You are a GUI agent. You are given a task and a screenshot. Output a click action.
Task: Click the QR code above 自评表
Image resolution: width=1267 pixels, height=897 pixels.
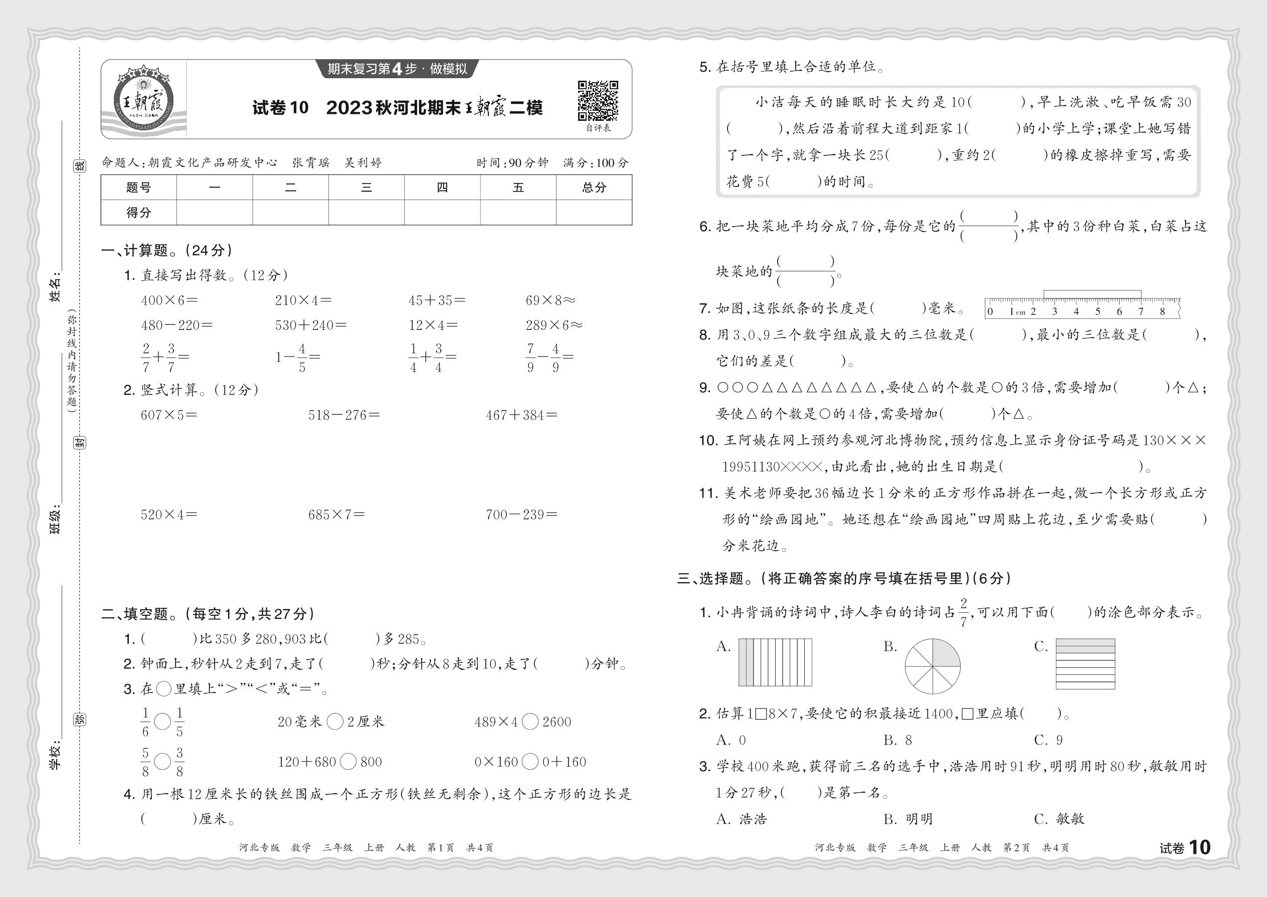pyautogui.click(x=598, y=100)
